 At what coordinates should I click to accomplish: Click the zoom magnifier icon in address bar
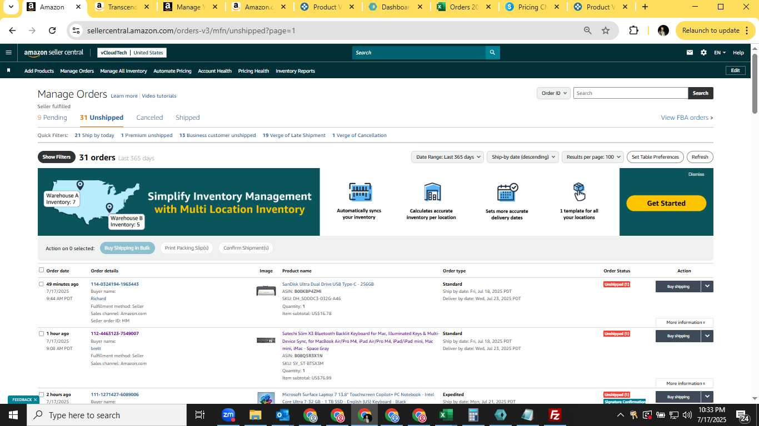[587, 31]
